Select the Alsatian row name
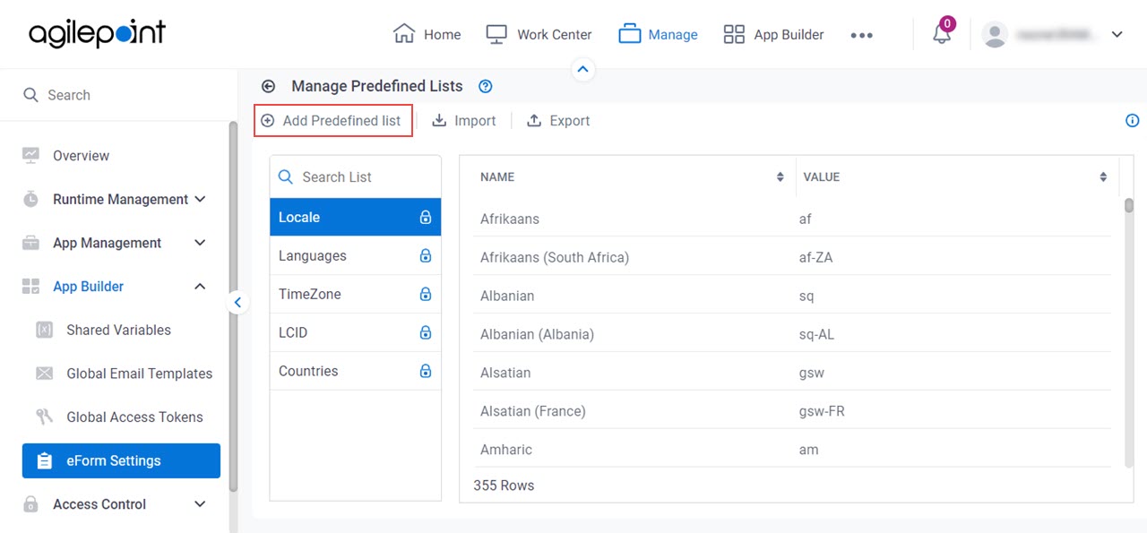This screenshot has width=1147, height=533. coord(505,373)
